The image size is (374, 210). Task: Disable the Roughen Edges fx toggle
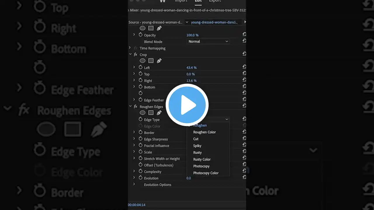tap(136, 107)
